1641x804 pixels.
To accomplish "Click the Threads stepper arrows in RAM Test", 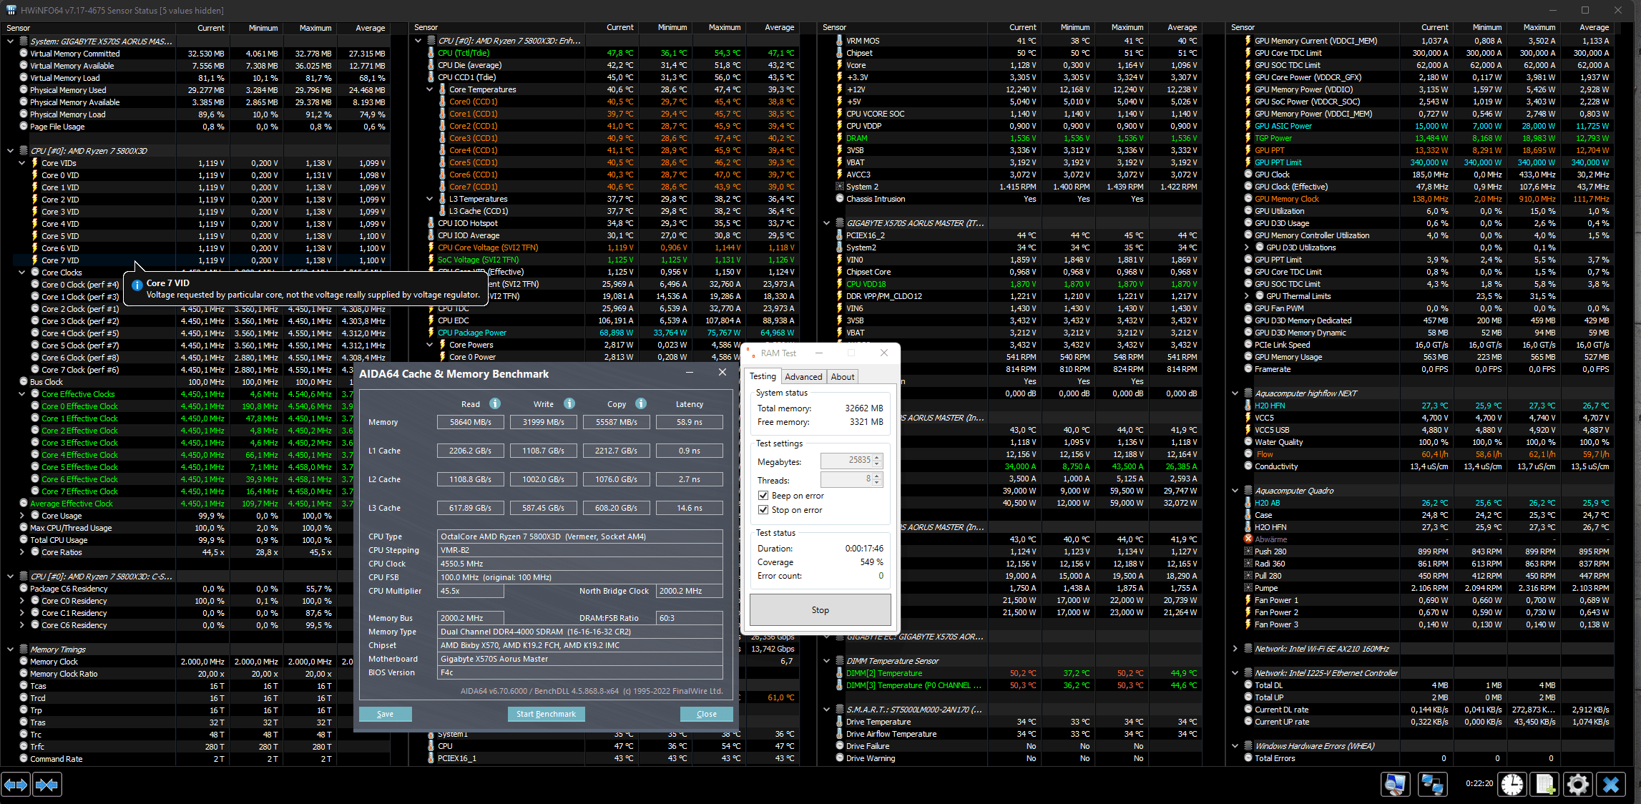I will pyautogui.click(x=877, y=479).
